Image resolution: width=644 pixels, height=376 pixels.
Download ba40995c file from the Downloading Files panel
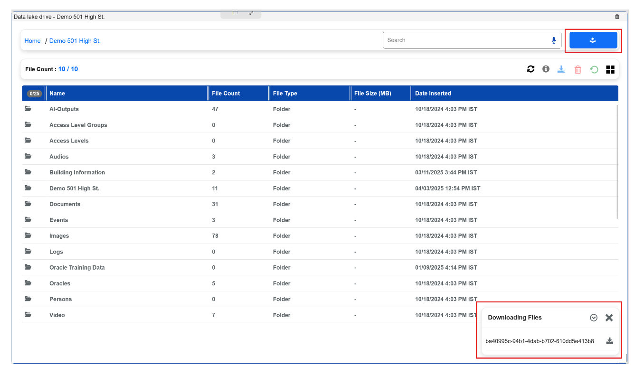pyautogui.click(x=609, y=340)
